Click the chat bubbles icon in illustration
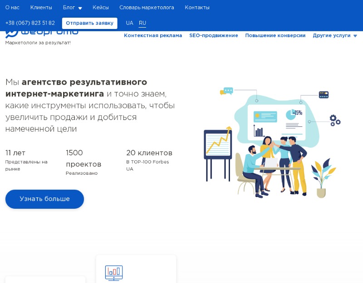 coord(226,91)
